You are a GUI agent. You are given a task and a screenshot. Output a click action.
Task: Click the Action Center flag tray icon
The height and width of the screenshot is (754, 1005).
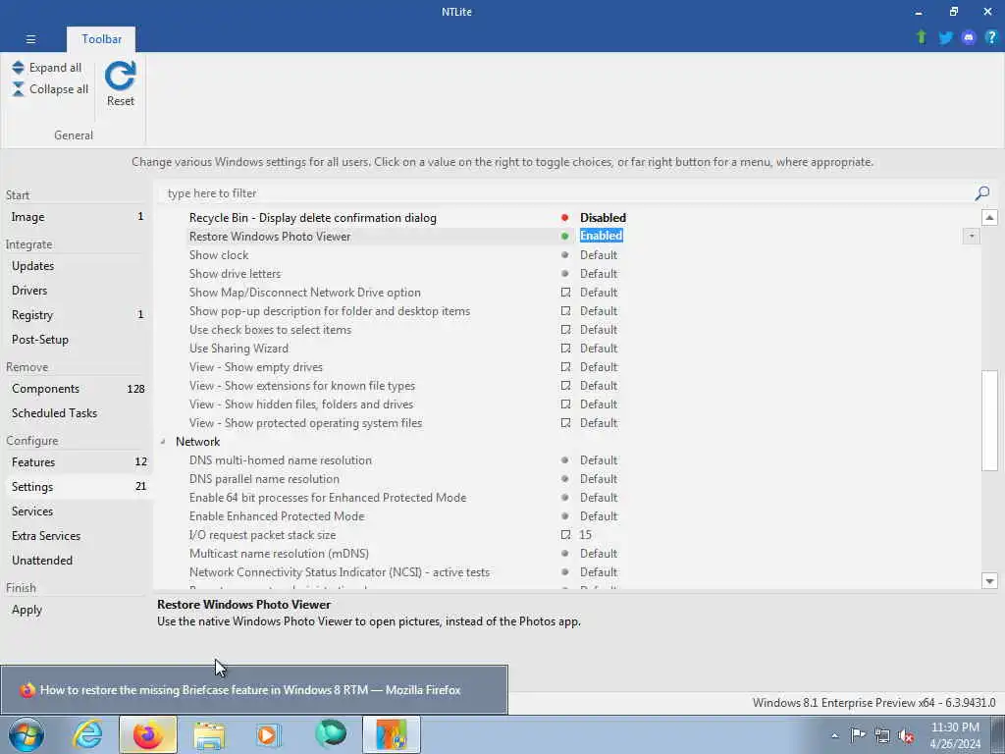click(858, 734)
